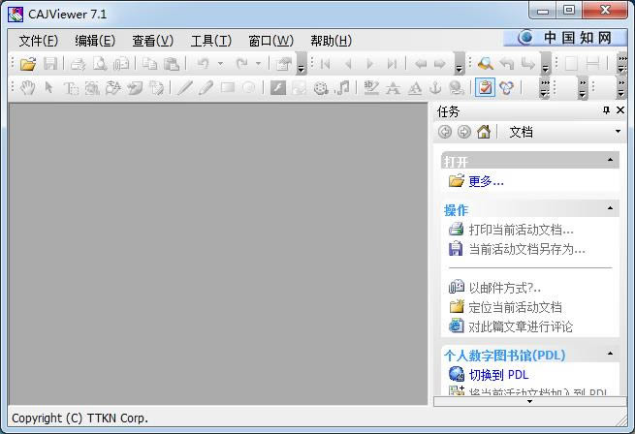Click the Send by email toolbar icon
This screenshot has height=434, width=635.
(120, 64)
